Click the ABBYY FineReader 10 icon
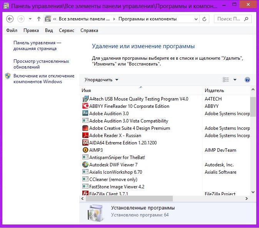 click(x=85, y=106)
